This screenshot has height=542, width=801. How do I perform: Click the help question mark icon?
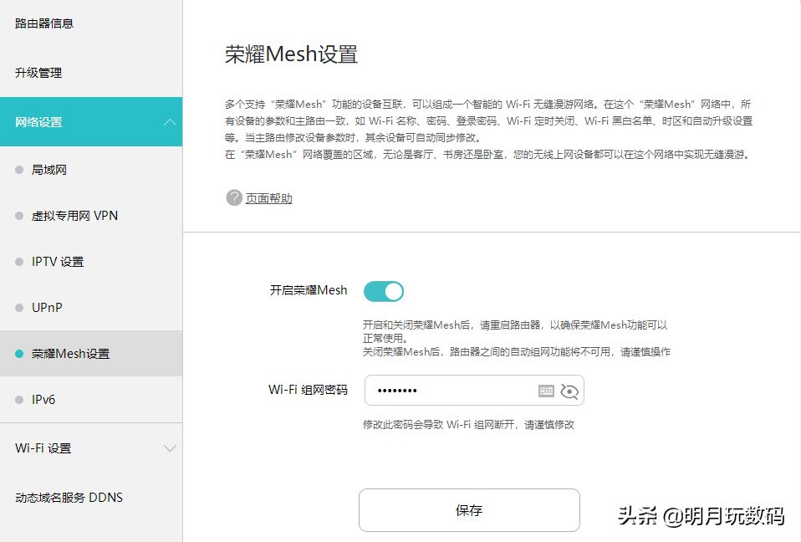click(234, 197)
